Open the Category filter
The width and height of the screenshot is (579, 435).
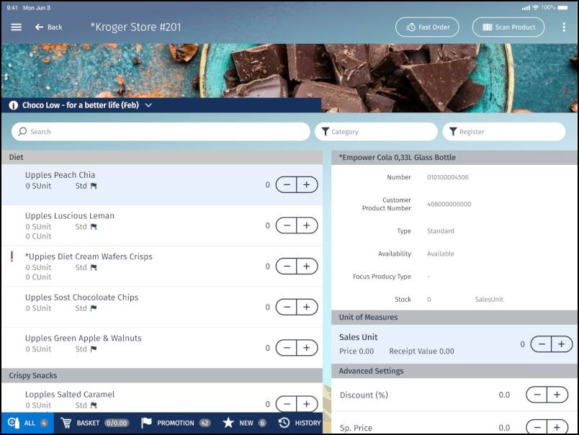[x=376, y=132]
